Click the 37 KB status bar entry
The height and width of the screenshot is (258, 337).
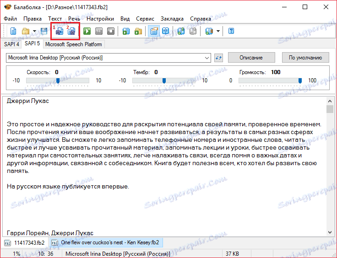pyautogui.click(x=232, y=254)
